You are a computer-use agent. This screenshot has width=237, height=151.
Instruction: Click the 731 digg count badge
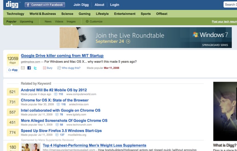13,102
